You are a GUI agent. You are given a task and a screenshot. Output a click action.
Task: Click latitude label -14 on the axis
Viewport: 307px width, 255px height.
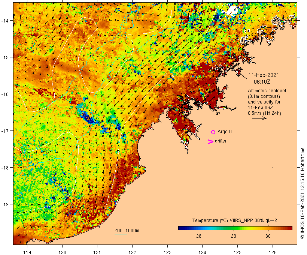[4, 20]
